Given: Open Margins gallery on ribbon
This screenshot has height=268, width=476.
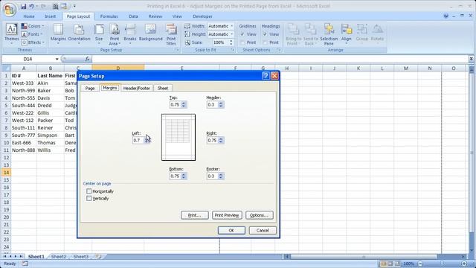Looking at the screenshot, I should [58, 34].
